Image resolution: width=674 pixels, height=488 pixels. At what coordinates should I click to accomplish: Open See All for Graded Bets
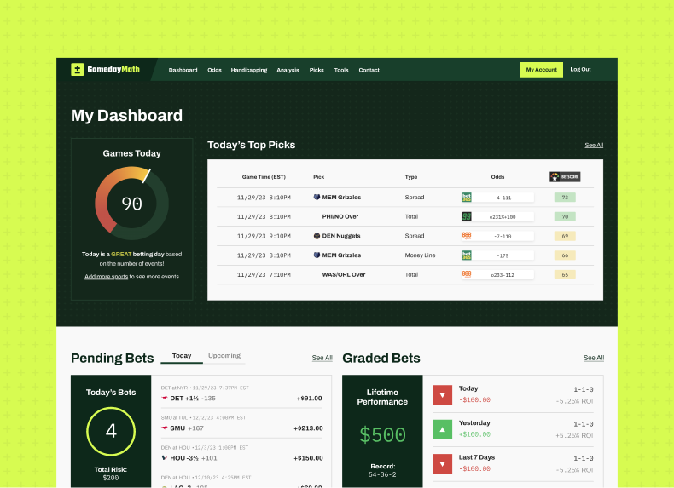[x=594, y=358]
